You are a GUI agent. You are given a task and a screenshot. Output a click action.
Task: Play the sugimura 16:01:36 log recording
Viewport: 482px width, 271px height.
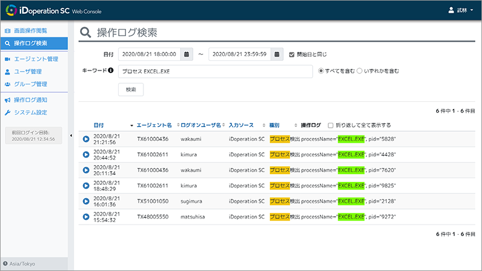coord(86,201)
